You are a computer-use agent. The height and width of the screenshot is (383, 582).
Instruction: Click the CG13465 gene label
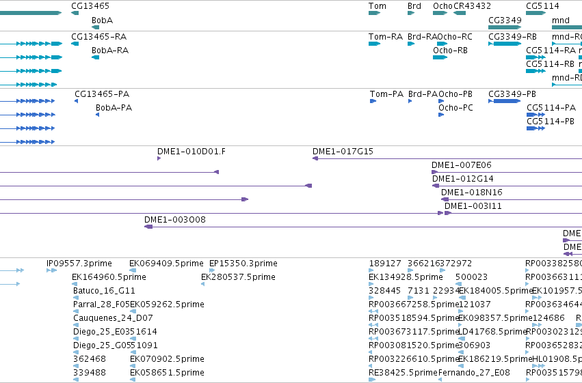[90, 6]
